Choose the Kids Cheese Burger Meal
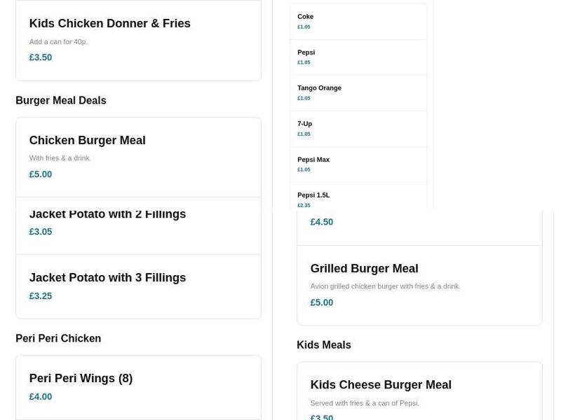This screenshot has width=561, height=420. tap(381, 384)
